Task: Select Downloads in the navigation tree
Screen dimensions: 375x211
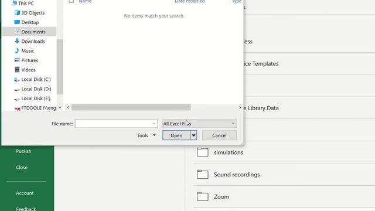Action: click(33, 42)
